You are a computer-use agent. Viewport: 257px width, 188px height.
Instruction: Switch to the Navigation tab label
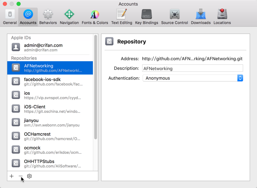69,23
